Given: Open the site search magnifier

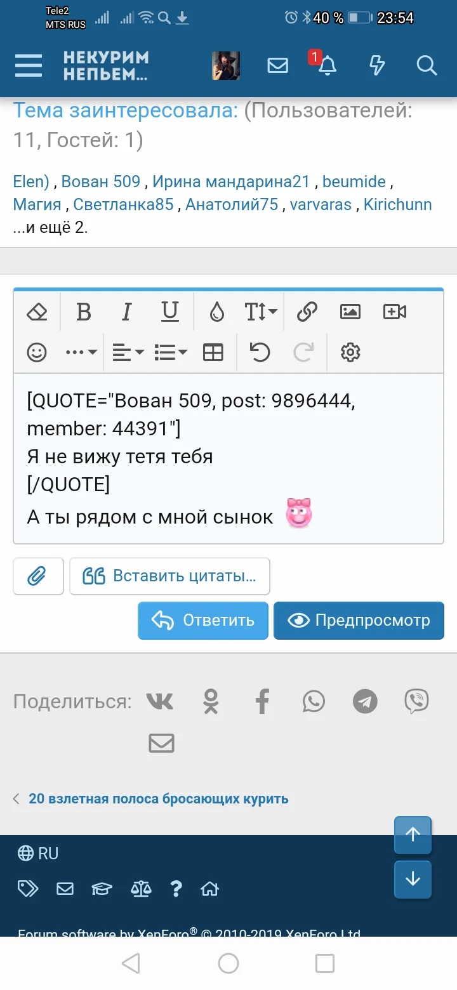Looking at the screenshot, I should (x=427, y=65).
